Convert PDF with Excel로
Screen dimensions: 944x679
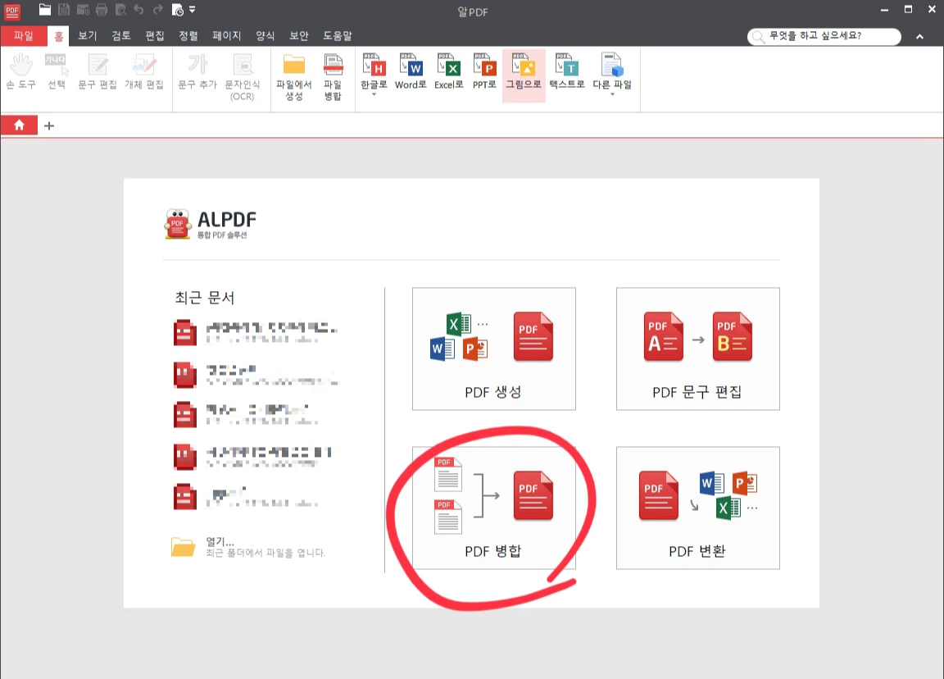point(449,71)
